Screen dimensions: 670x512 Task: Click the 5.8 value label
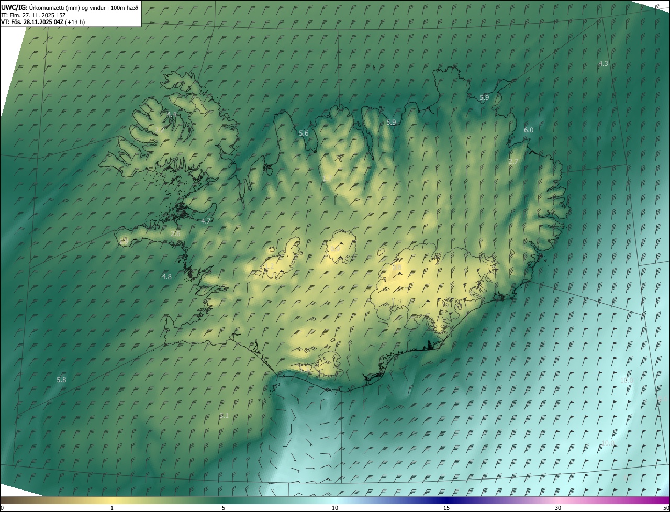[61, 380]
